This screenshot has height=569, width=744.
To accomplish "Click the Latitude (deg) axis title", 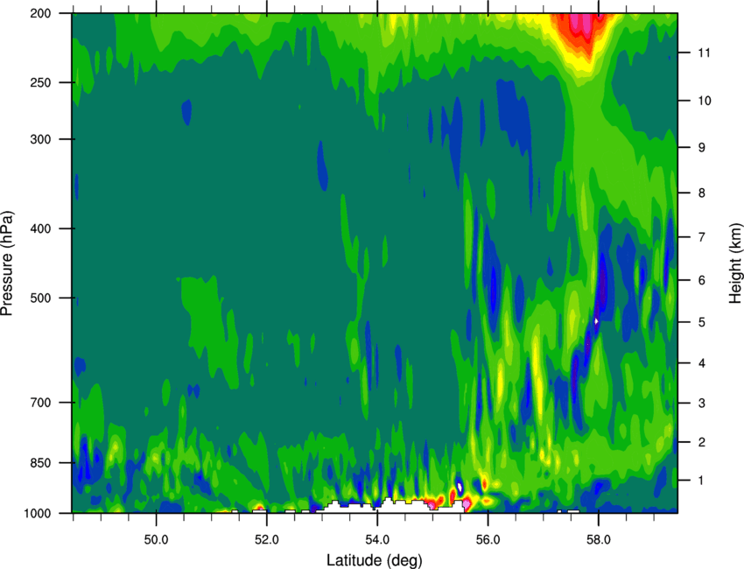I will (x=375, y=560).
